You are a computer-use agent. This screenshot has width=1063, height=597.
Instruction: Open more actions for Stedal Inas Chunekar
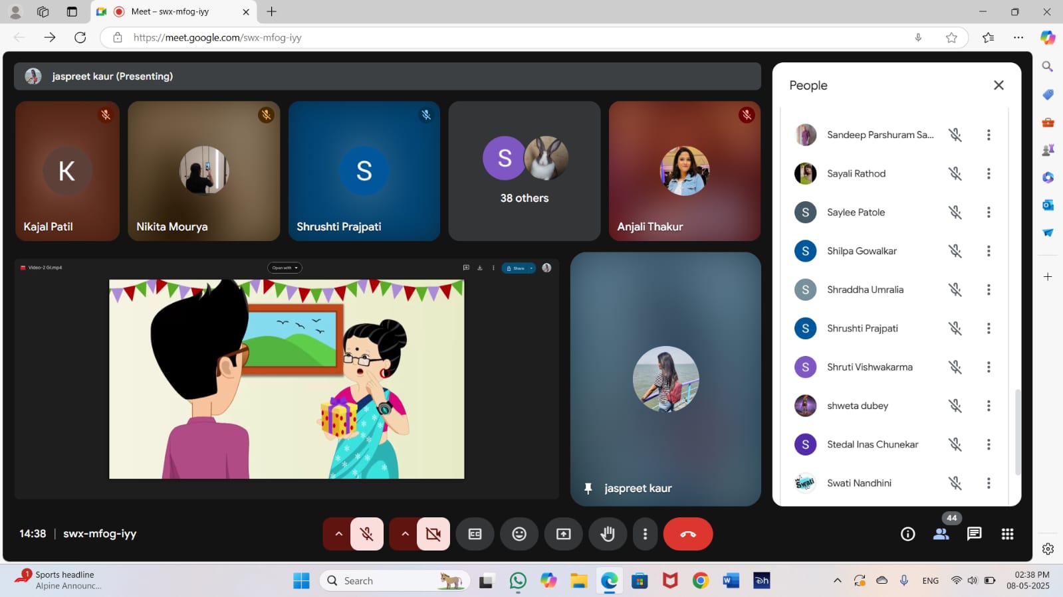(989, 444)
